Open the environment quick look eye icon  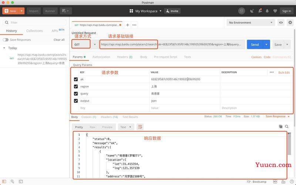(x=281, y=23)
